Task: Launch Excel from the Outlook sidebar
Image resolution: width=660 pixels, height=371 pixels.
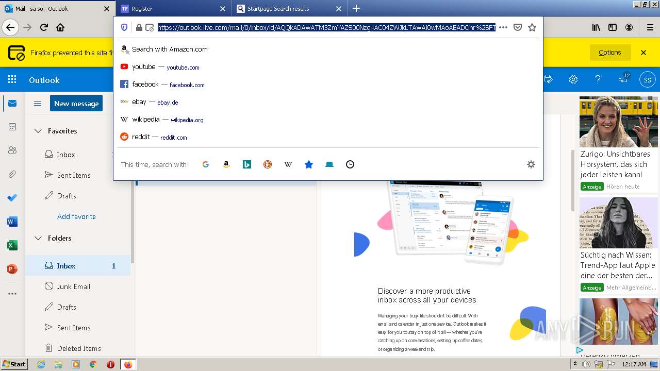Action: coord(12,245)
